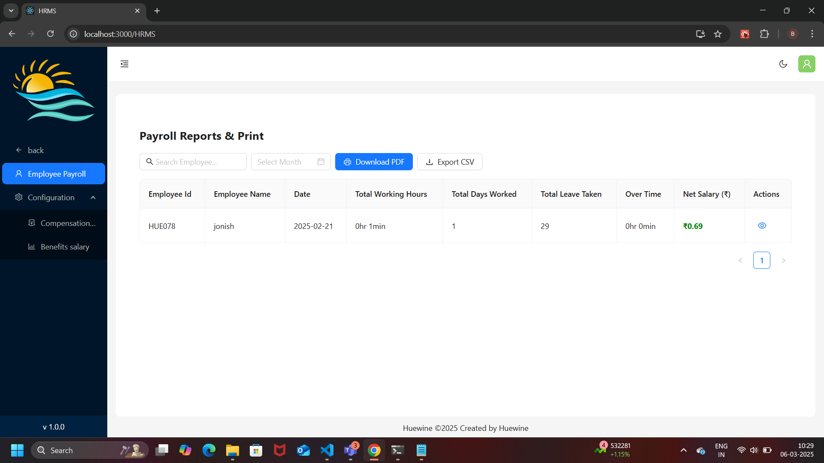This screenshot has height=463, width=824.
Task: Show hidden system tray icons
Action: [x=684, y=450]
